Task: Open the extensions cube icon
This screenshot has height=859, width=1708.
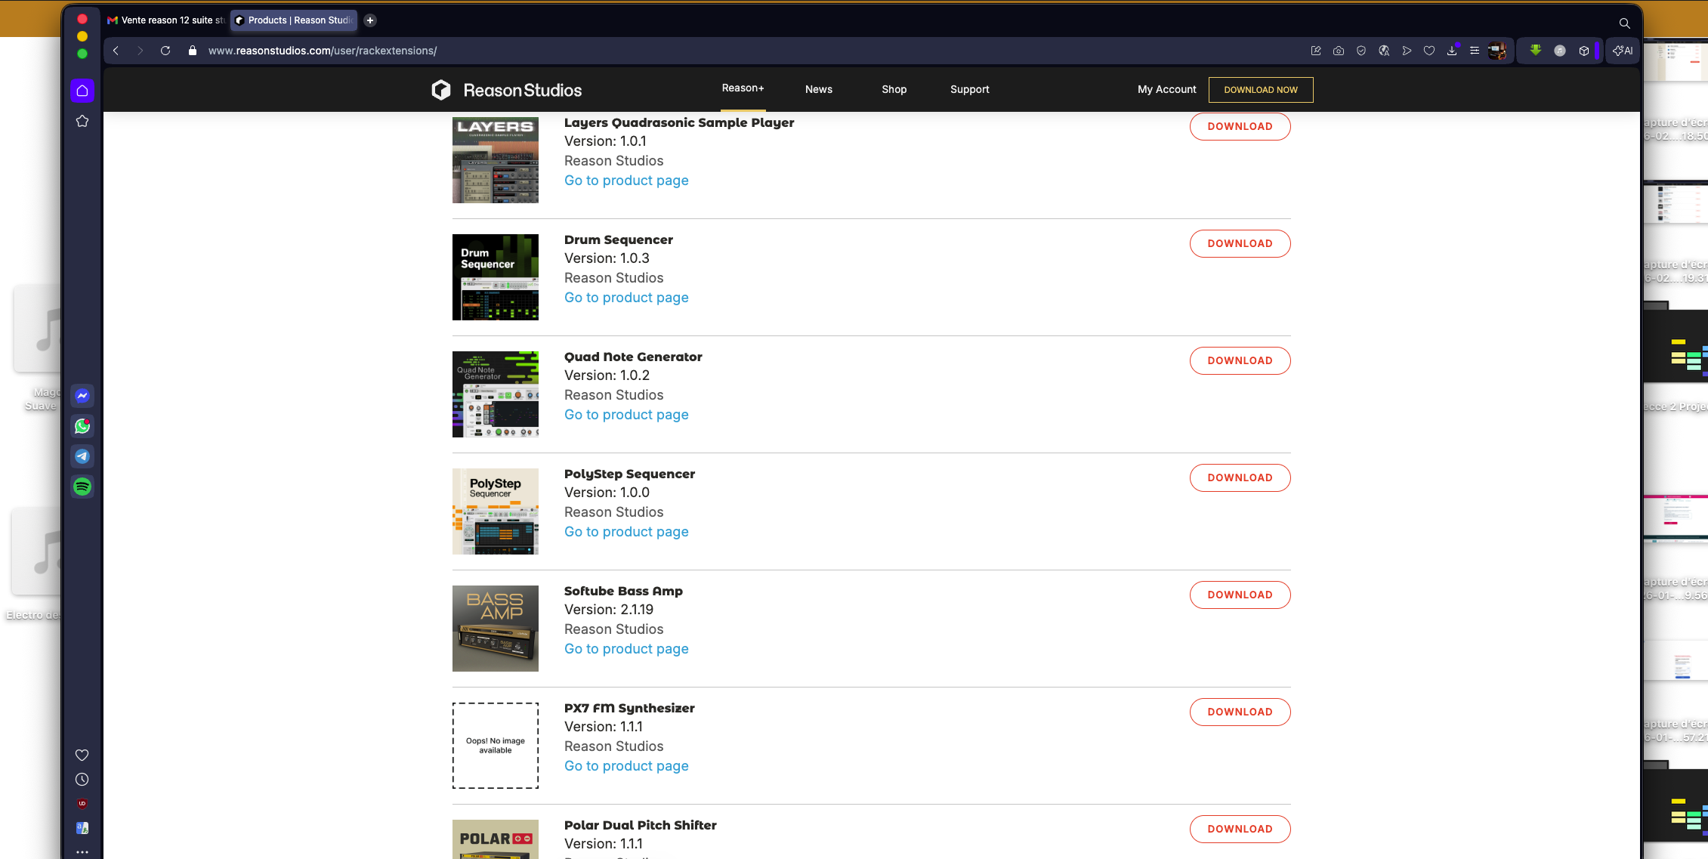Action: (x=1584, y=51)
